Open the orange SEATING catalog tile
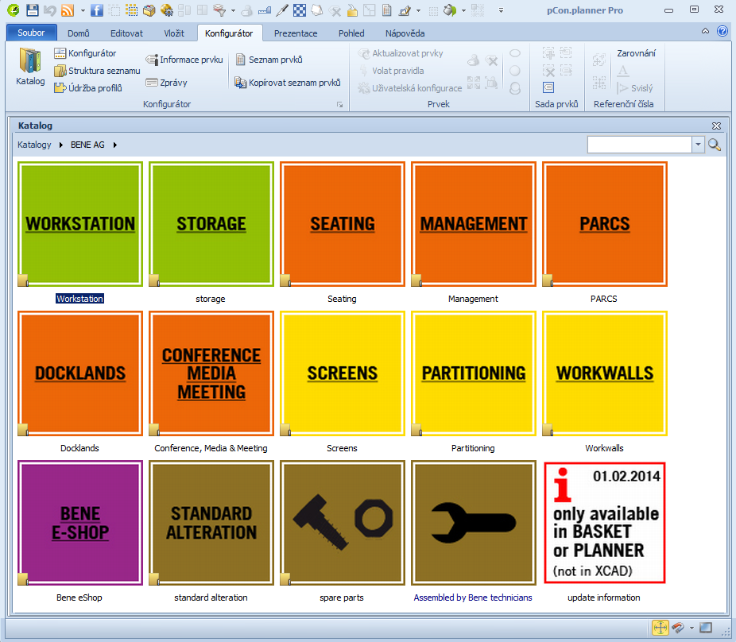This screenshot has height=642, width=736. click(x=343, y=224)
